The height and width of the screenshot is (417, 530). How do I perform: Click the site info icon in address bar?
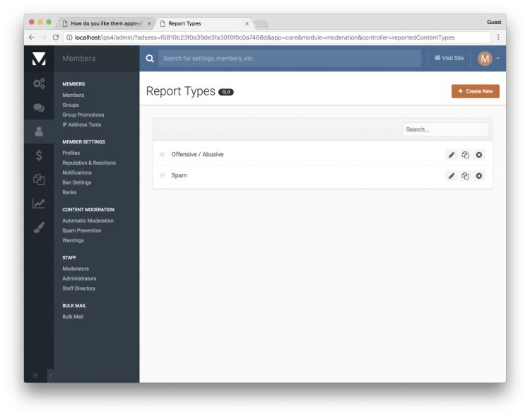[x=69, y=37]
